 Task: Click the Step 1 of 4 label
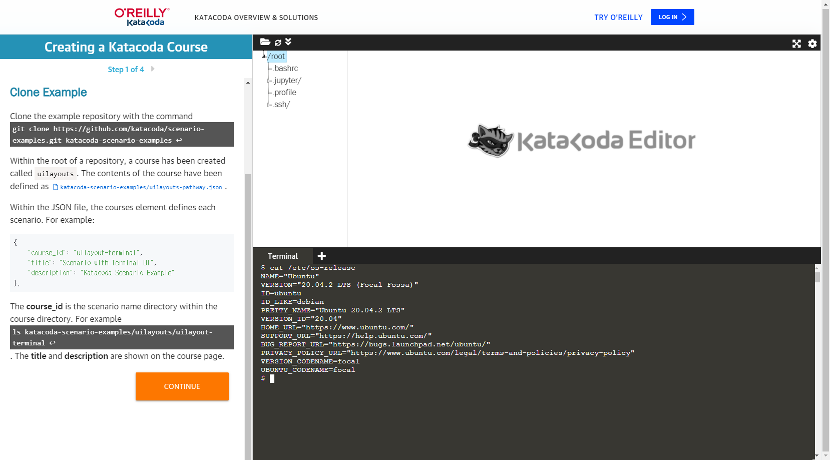126,69
